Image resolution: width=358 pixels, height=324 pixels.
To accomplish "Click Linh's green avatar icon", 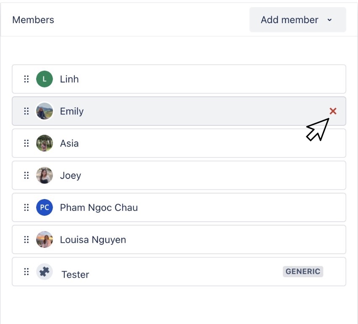I will click(x=45, y=79).
